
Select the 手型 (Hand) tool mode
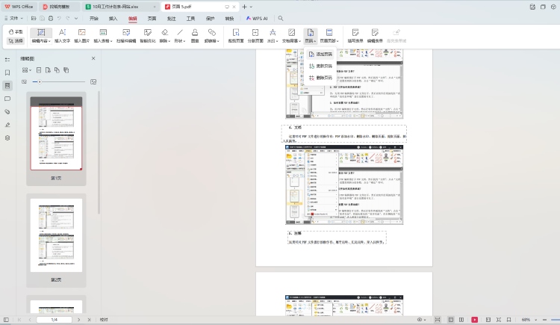pyautogui.click(x=15, y=31)
